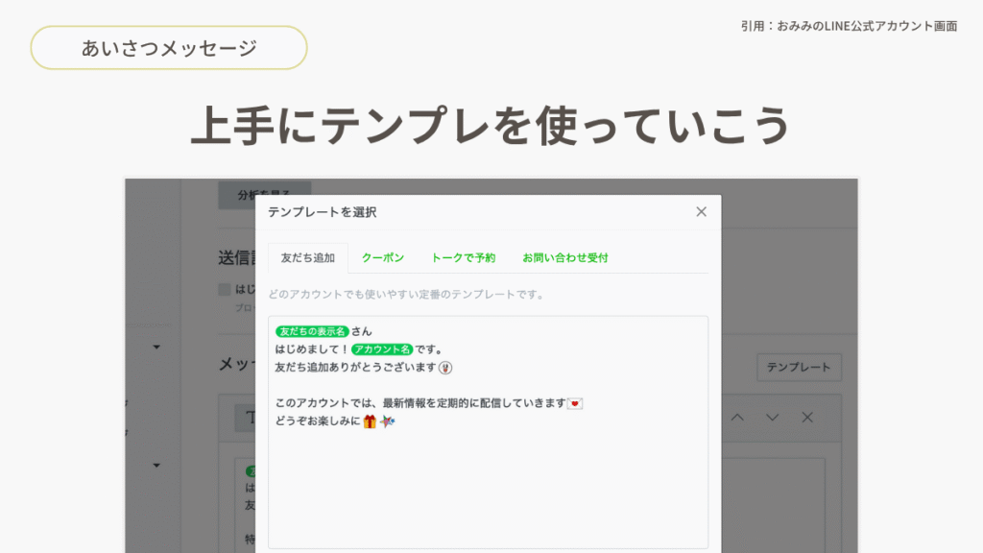Screen dimensions: 983x553
Task: Close the template selection dialog
Action: tap(701, 212)
